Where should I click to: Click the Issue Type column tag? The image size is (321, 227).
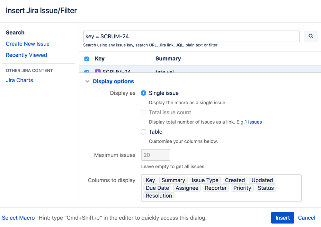point(205,180)
